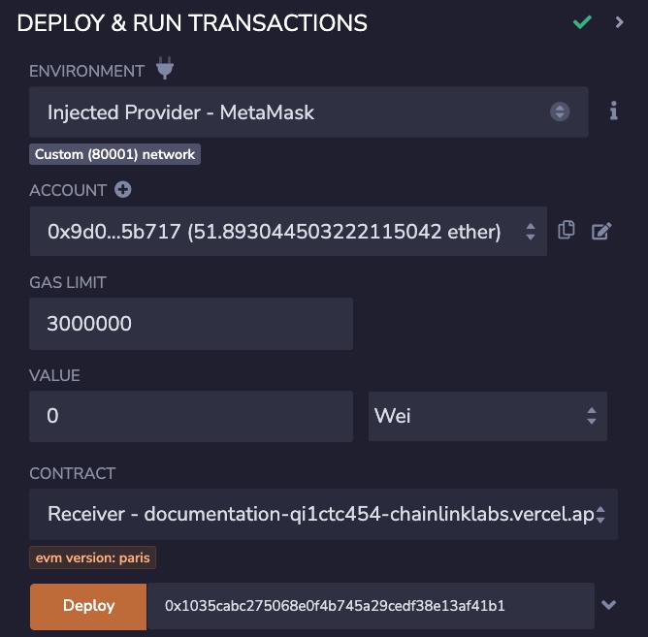Click the VALUE label
This screenshot has width=648, height=637.
[54, 375]
